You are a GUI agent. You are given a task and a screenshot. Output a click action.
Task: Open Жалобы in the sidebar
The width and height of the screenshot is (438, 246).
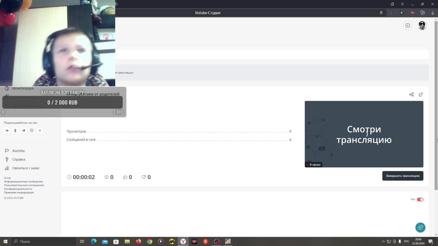[x=18, y=151]
